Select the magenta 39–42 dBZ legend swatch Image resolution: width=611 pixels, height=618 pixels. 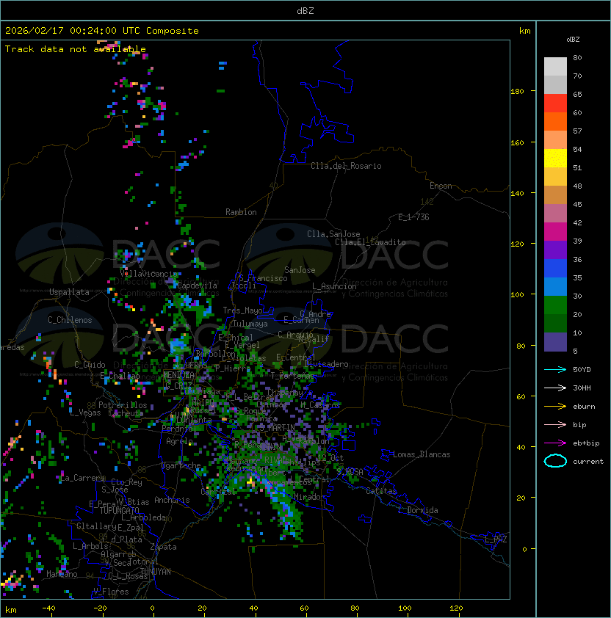click(x=555, y=232)
